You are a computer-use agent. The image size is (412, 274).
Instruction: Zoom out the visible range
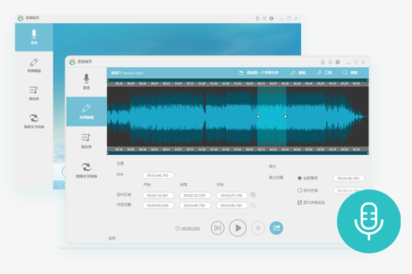point(253,206)
